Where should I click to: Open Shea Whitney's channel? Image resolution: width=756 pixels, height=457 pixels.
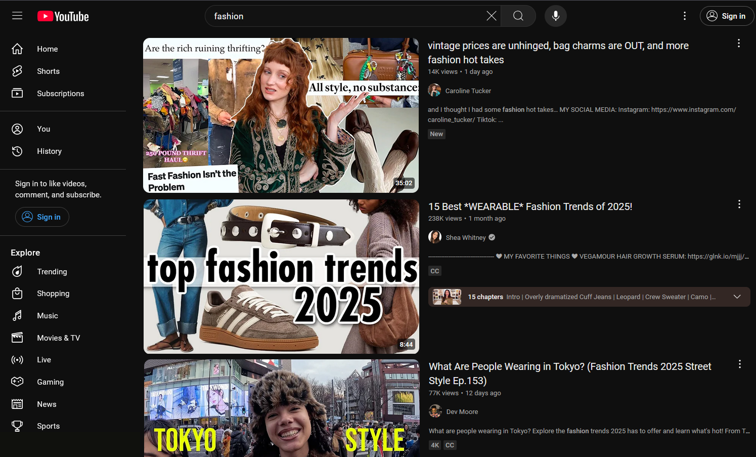point(466,237)
